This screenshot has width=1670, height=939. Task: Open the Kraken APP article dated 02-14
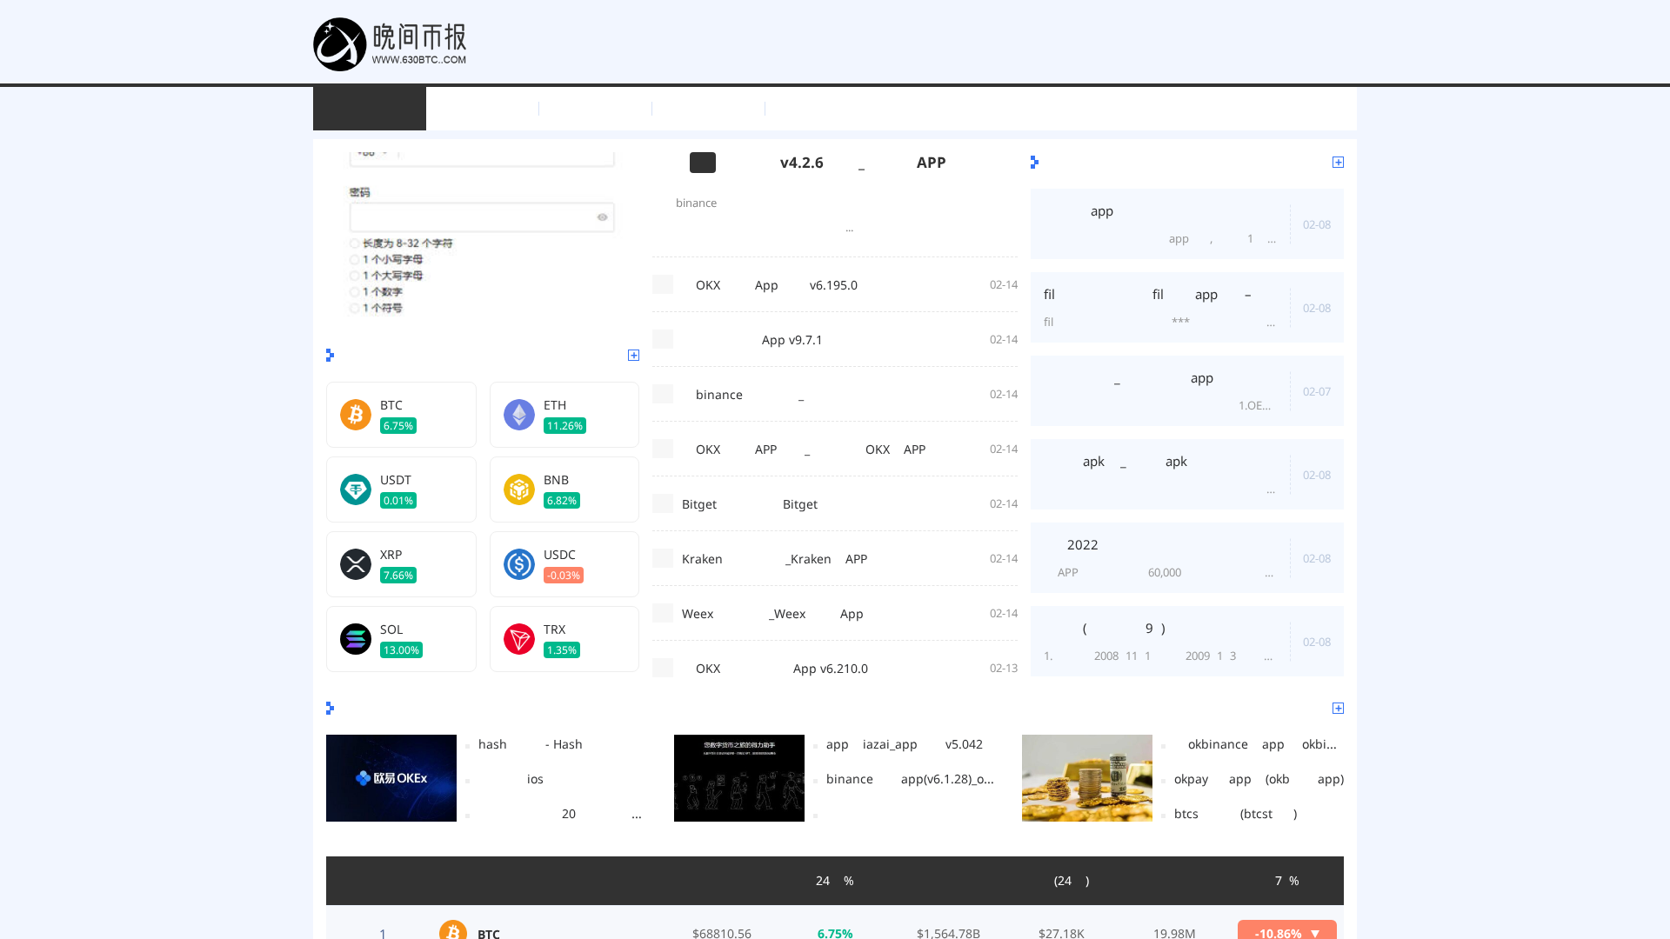774,558
